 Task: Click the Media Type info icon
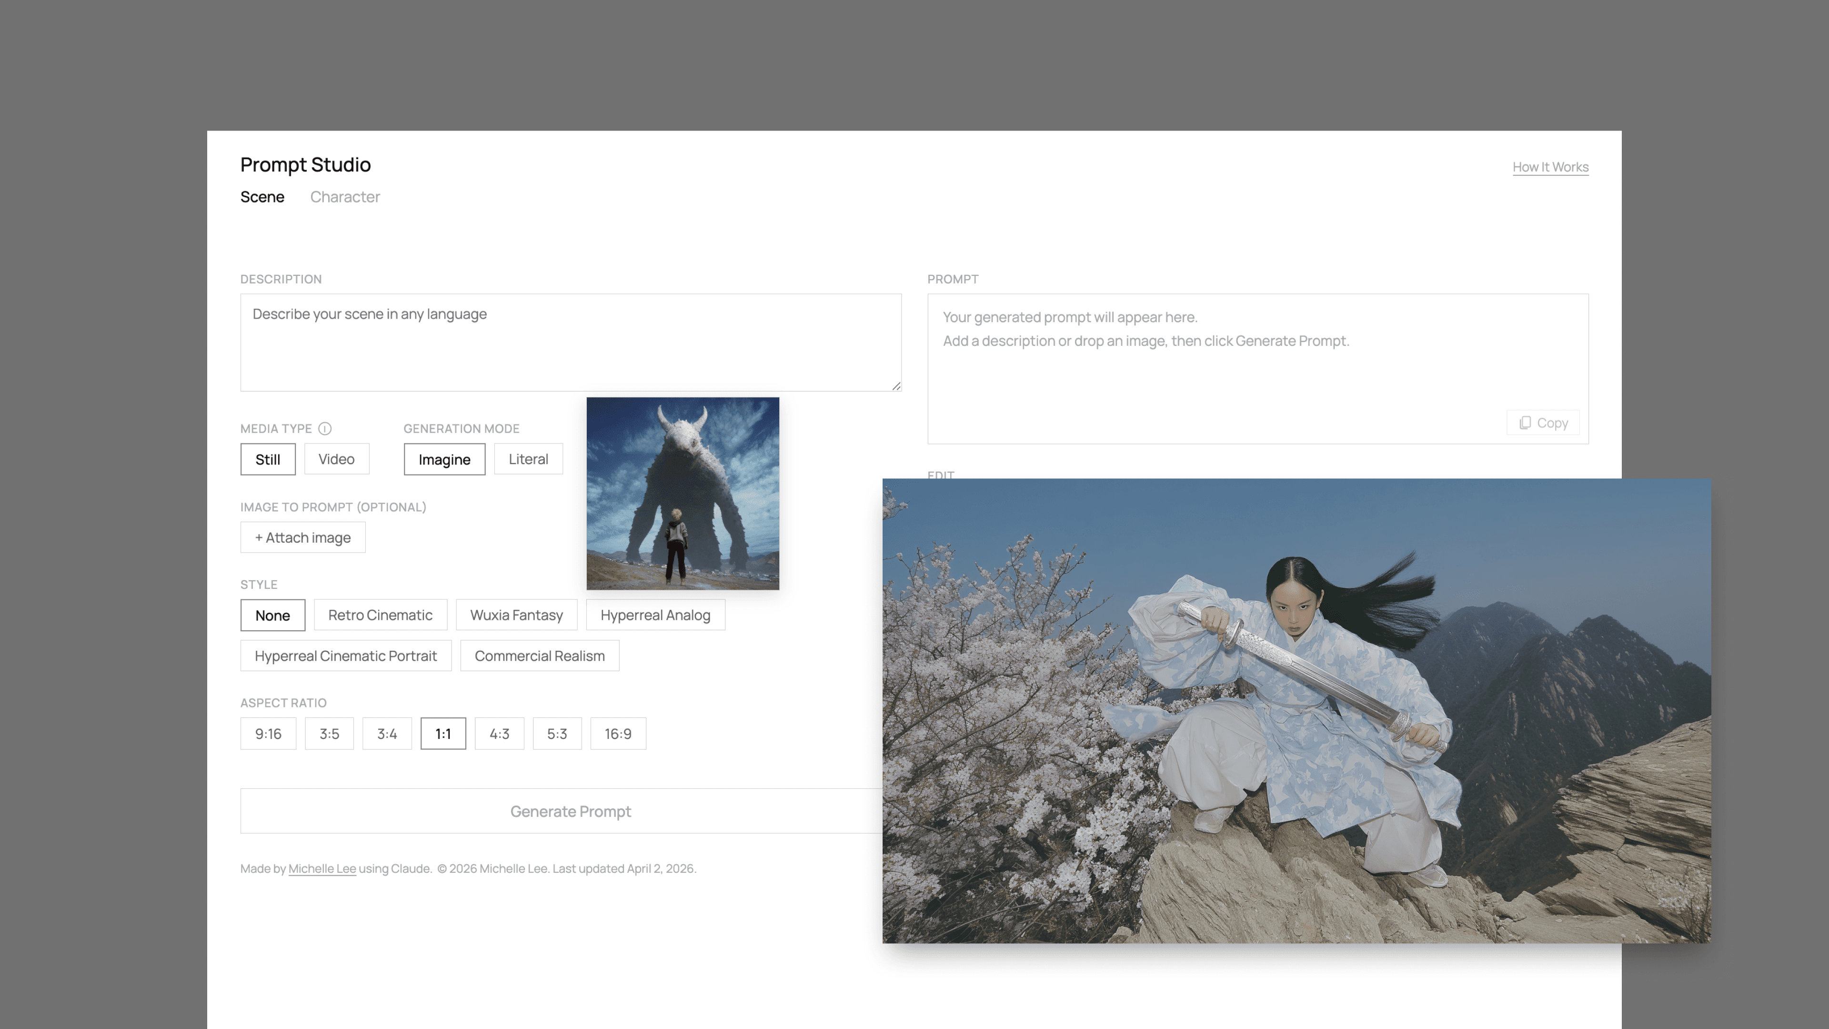tap(324, 428)
